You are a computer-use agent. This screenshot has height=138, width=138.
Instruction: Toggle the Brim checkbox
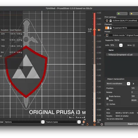(134, 45)
